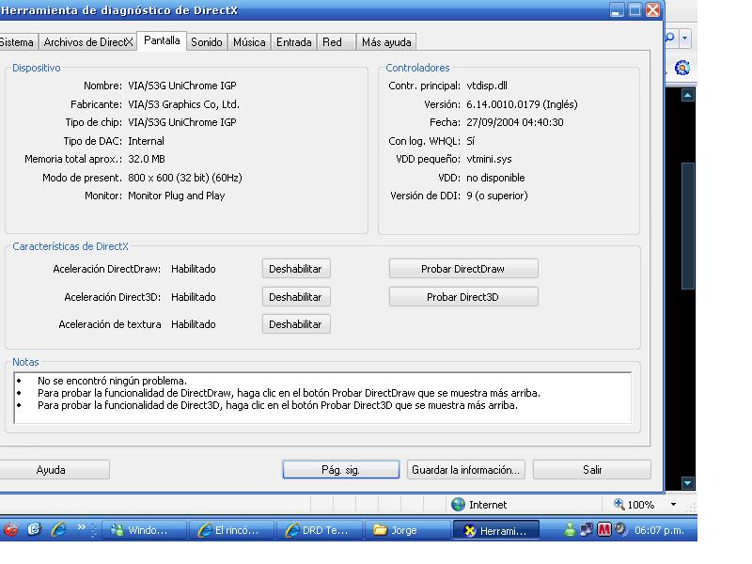Switch to the Archivos de DirectX tab

click(x=87, y=42)
